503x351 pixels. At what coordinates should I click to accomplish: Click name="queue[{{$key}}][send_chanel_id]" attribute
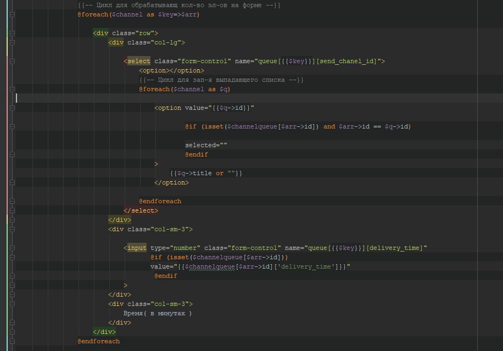(308, 61)
